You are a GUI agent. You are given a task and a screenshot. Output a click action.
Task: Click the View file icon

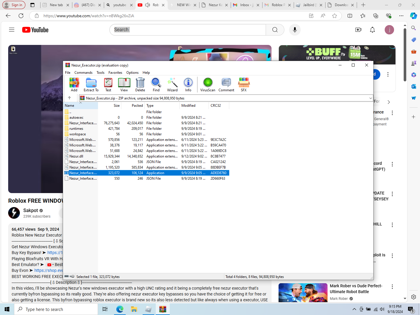[x=124, y=85]
